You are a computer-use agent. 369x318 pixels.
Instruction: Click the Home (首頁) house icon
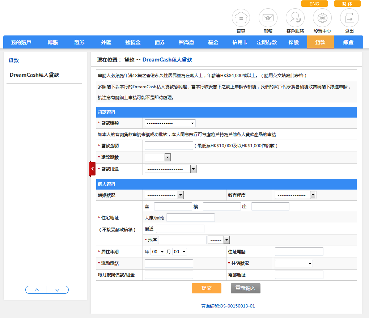(x=241, y=18)
